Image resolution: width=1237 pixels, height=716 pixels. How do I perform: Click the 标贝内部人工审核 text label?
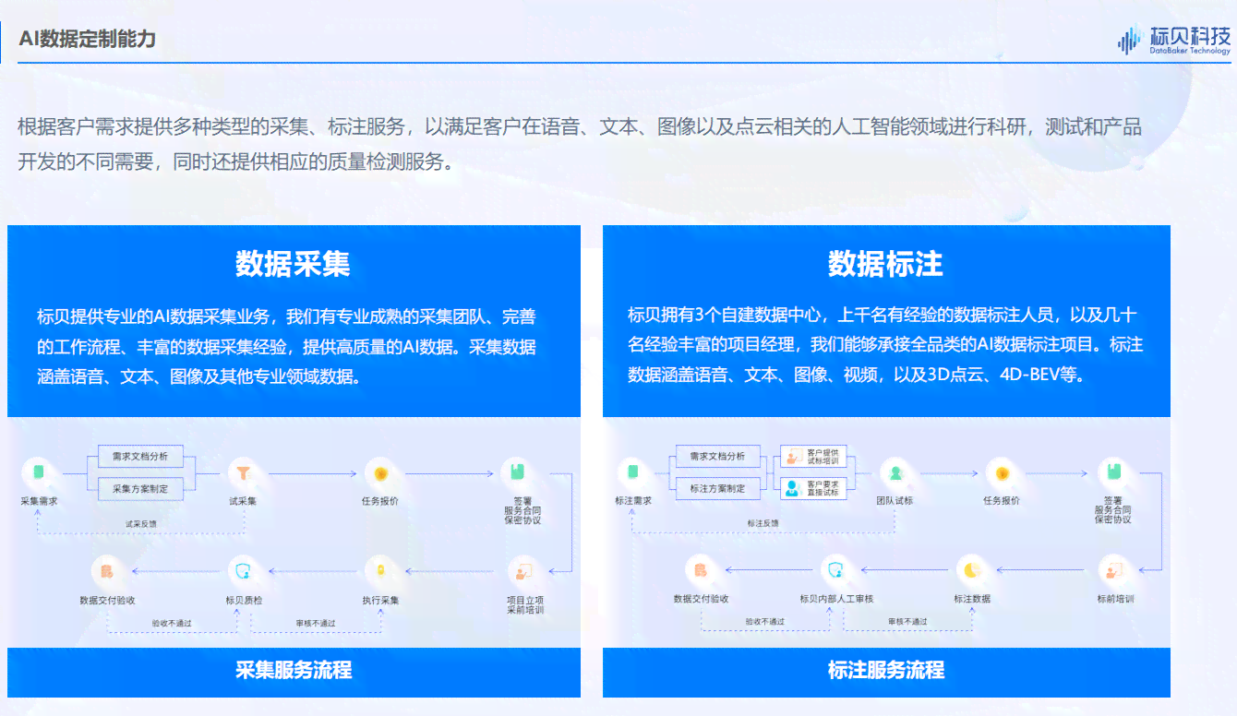point(836,599)
